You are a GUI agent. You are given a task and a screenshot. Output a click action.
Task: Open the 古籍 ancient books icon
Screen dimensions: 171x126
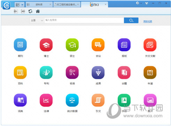click(124, 72)
